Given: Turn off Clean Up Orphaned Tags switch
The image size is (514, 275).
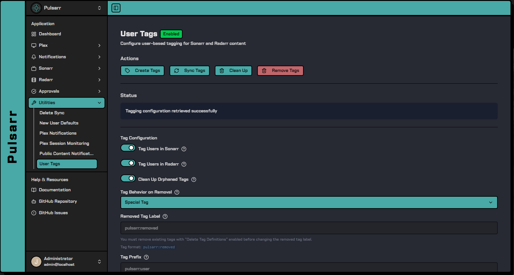Looking at the screenshot, I should click(128, 179).
